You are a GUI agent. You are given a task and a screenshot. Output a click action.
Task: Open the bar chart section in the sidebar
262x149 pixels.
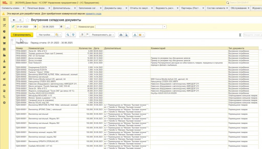4,79
